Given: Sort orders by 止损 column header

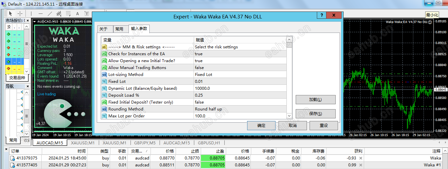Looking at the screenshot, I should (188, 151).
